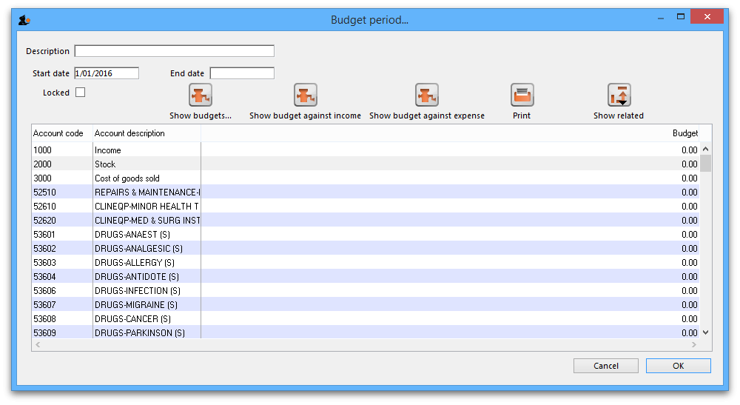Focus the Description text field

174,51
